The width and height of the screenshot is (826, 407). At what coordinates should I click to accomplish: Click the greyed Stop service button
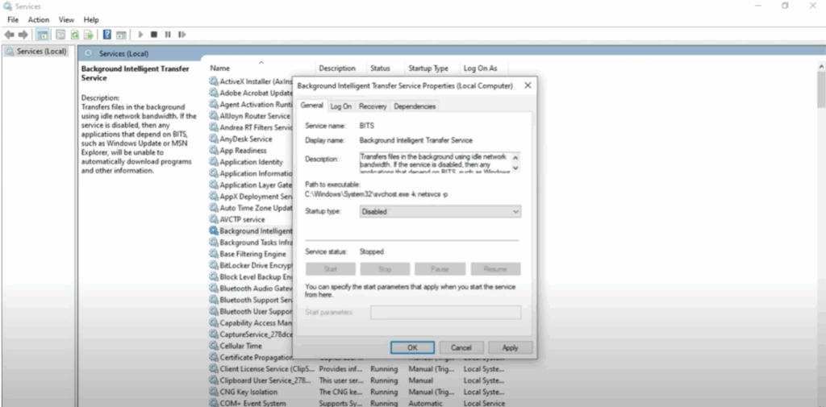385,269
